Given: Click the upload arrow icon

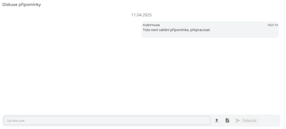Looking at the screenshot, I should click(217, 120).
